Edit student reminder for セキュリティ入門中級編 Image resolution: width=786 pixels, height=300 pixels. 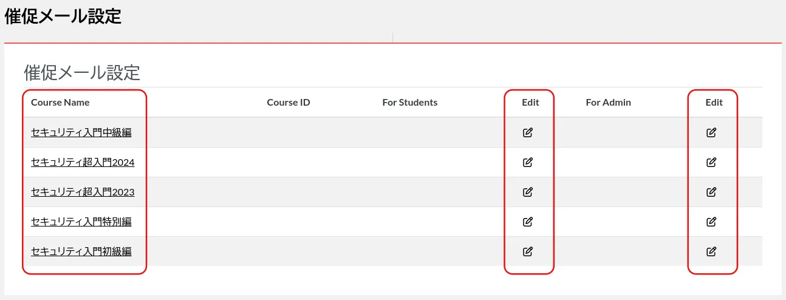point(528,132)
